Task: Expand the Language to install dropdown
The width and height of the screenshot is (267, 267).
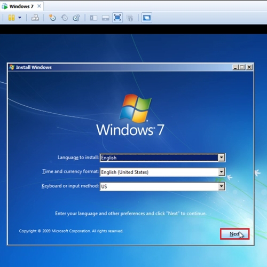Action: (x=221, y=158)
